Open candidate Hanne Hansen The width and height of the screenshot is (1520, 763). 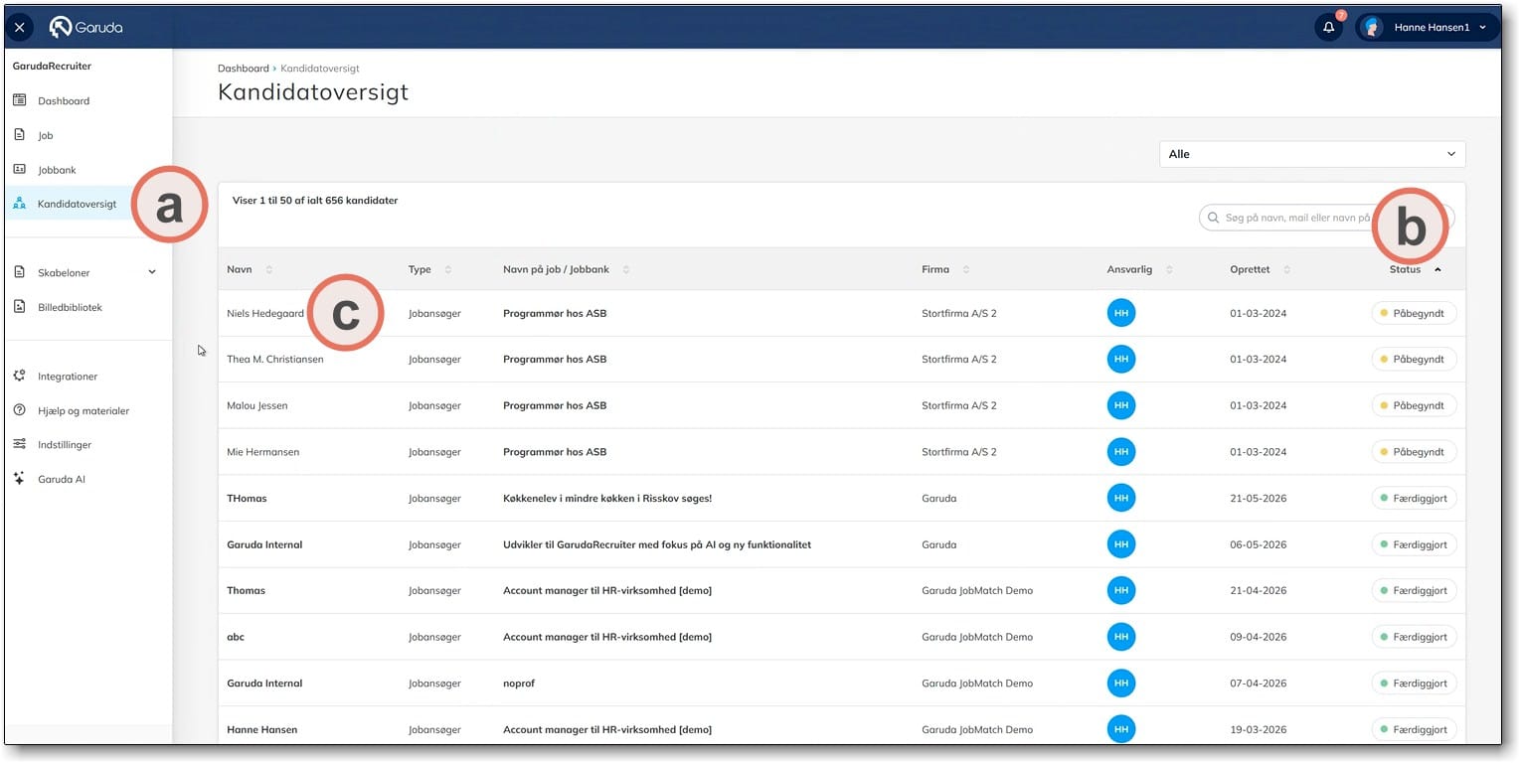click(262, 729)
